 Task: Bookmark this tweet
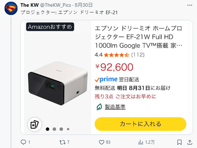click(180, 142)
